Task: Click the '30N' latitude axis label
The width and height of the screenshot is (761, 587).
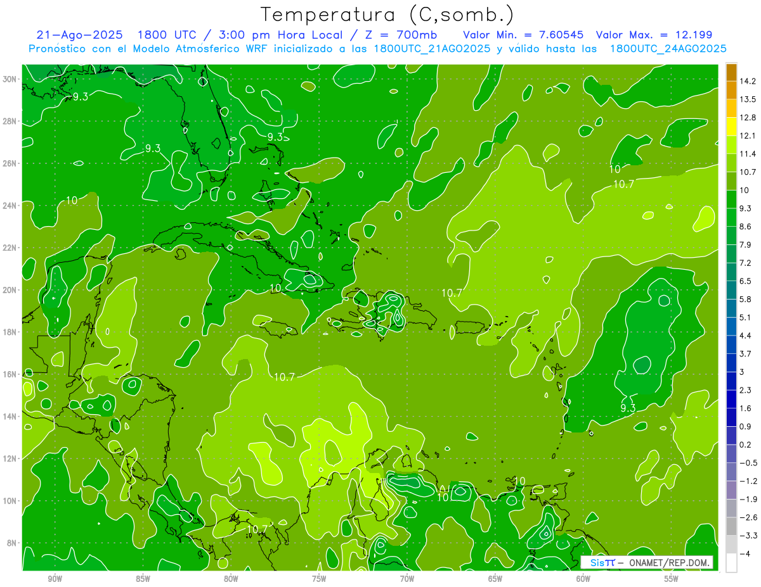Action: [x=11, y=79]
